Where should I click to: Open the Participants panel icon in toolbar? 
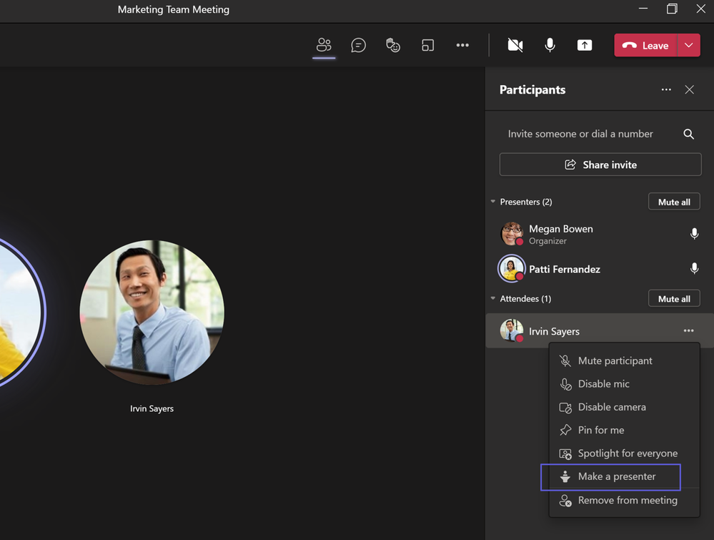tap(324, 45)
